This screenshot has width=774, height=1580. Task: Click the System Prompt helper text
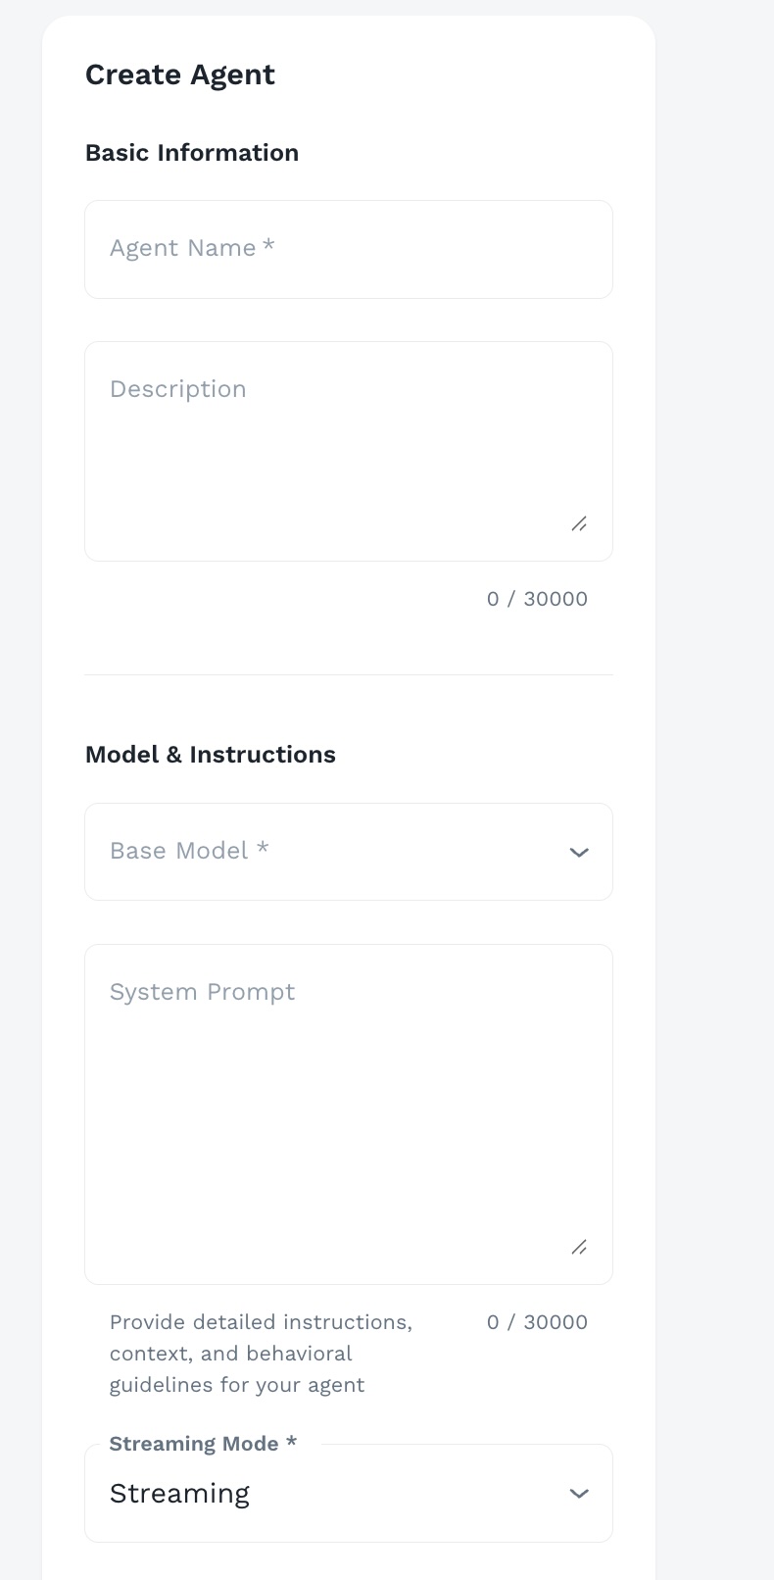click(261, 1353)
